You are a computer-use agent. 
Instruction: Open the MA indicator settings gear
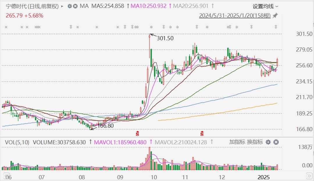click(x=69, y=6)
